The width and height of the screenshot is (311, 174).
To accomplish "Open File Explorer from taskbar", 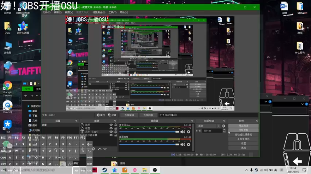I will (145, 170).
